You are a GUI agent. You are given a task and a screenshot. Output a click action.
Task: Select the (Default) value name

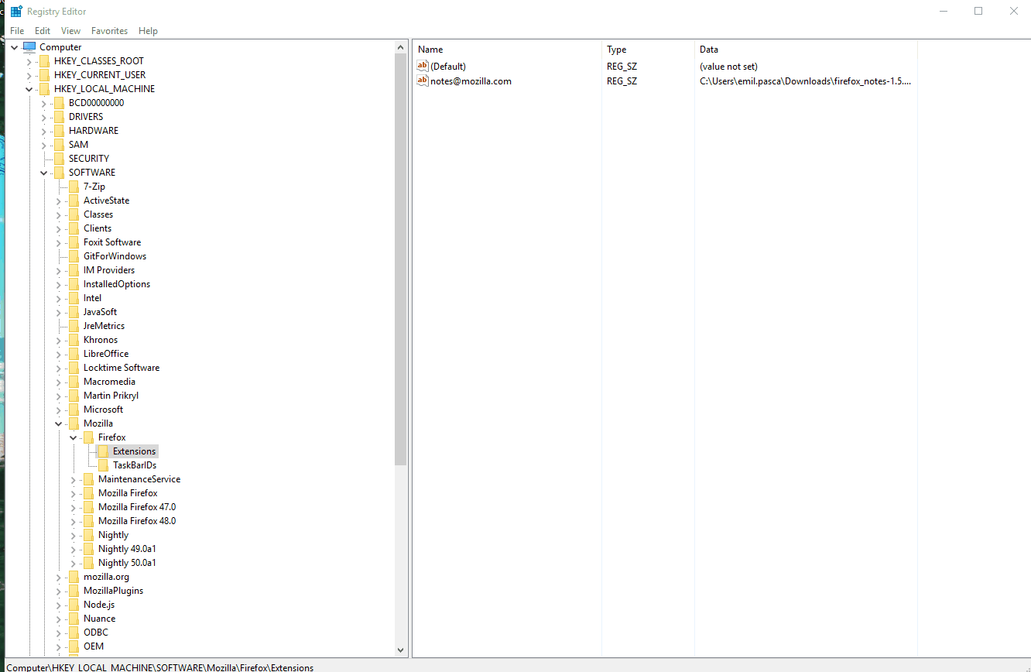[448, 67]
